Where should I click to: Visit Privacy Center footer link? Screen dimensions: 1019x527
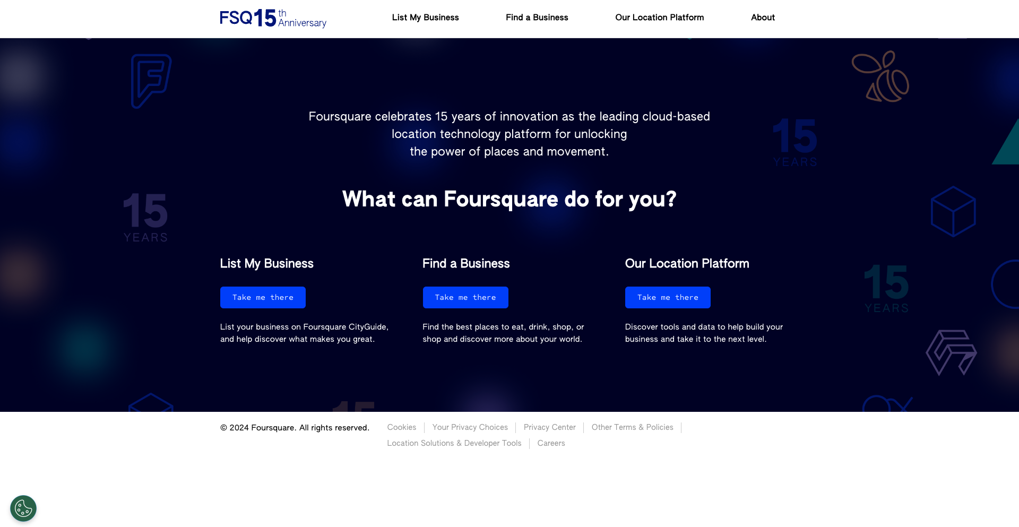click(549, 427)
